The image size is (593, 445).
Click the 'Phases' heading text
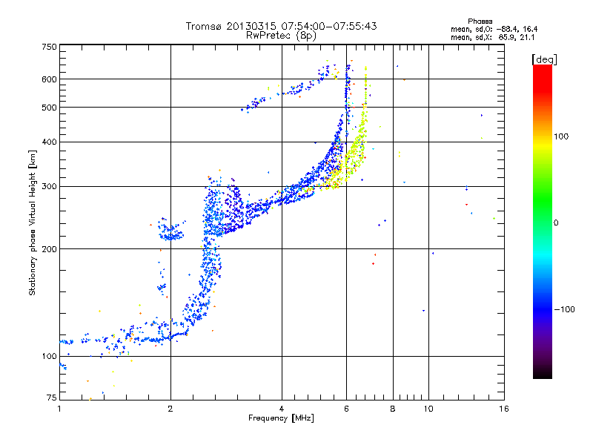[x=480, y=22]
